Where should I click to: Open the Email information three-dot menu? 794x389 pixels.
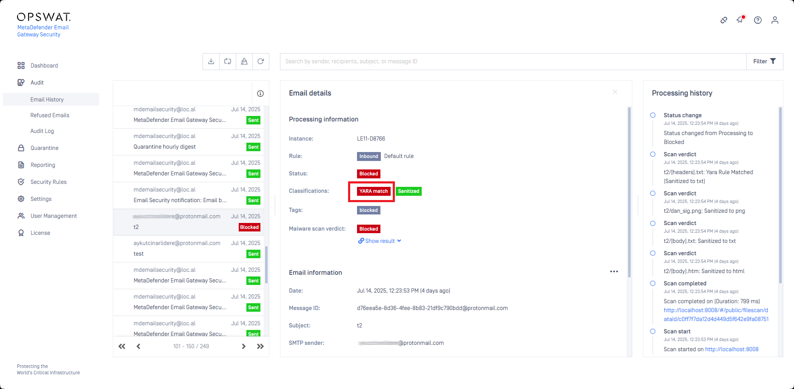click(614, 271)
